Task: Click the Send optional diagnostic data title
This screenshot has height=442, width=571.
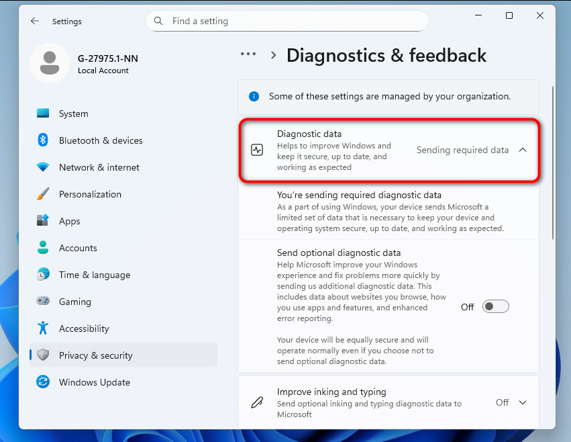Action: [339, 253]
